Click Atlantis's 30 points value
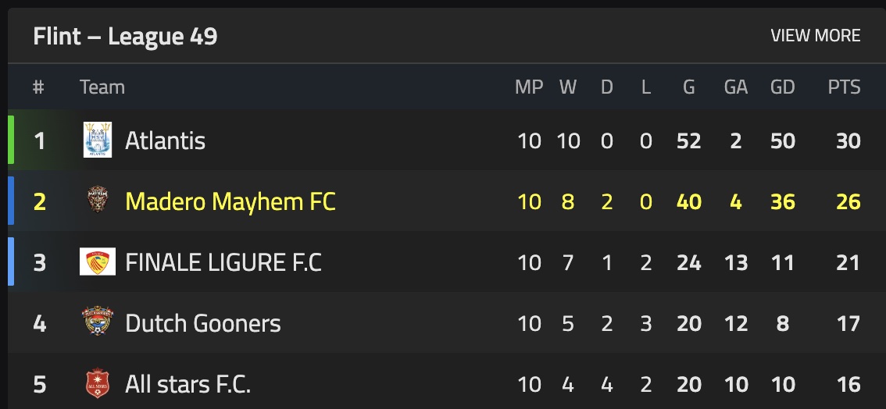 pyautogui.click(x=848, y=140)
